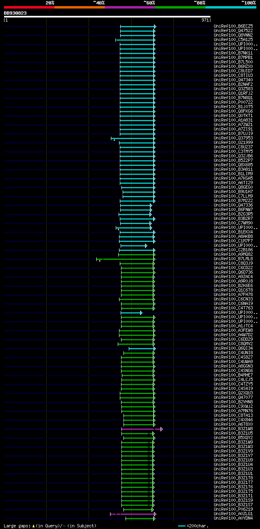Select the UniRef100_P06219 label
The width and height of the screenshot is (260, 529).
point(233,509)
